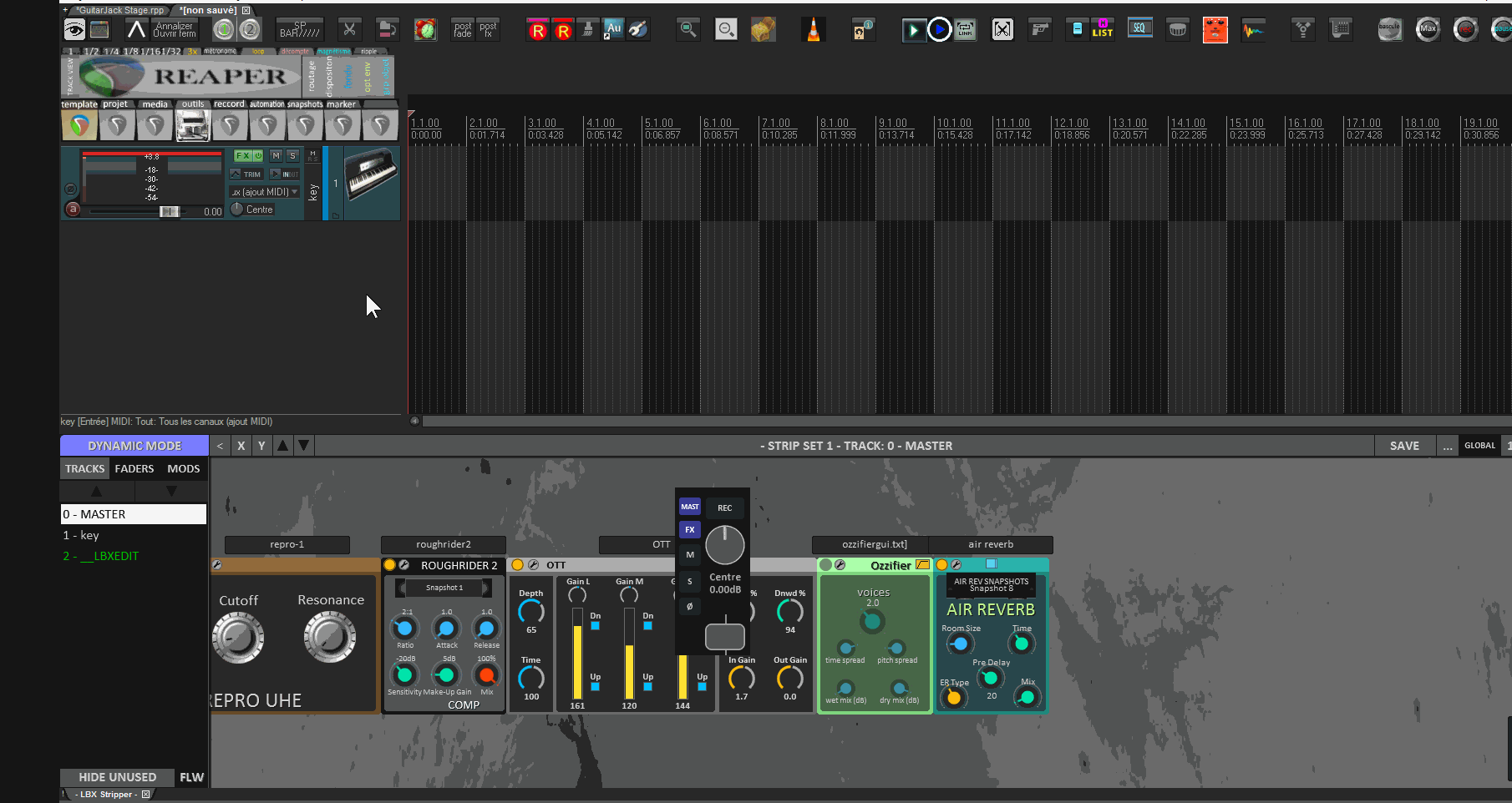This screenshot has width=1512, height=803.
Task: Mute the key track with M button
Action: pyautogui.click(x=276, y=156)
